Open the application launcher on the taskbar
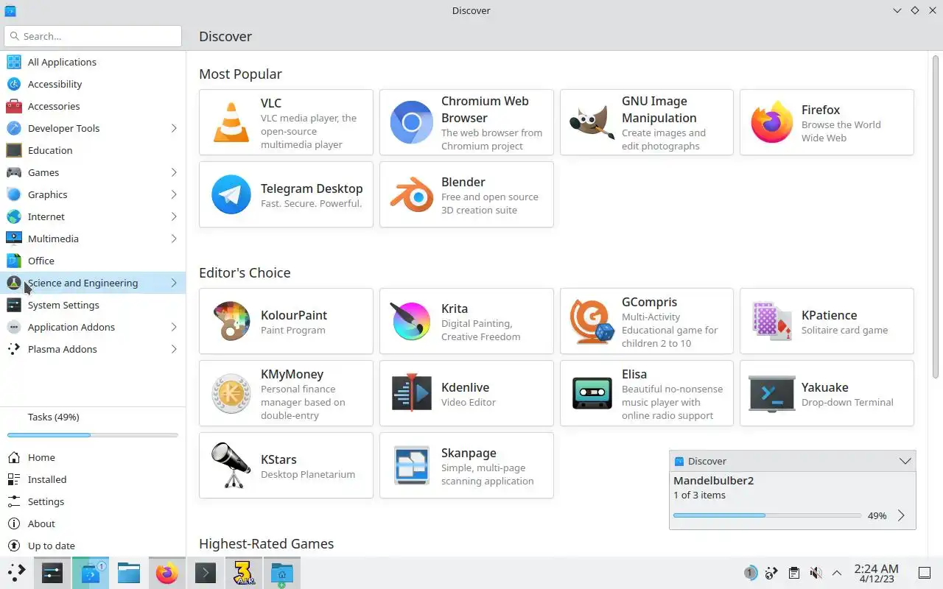 point(16,573)
